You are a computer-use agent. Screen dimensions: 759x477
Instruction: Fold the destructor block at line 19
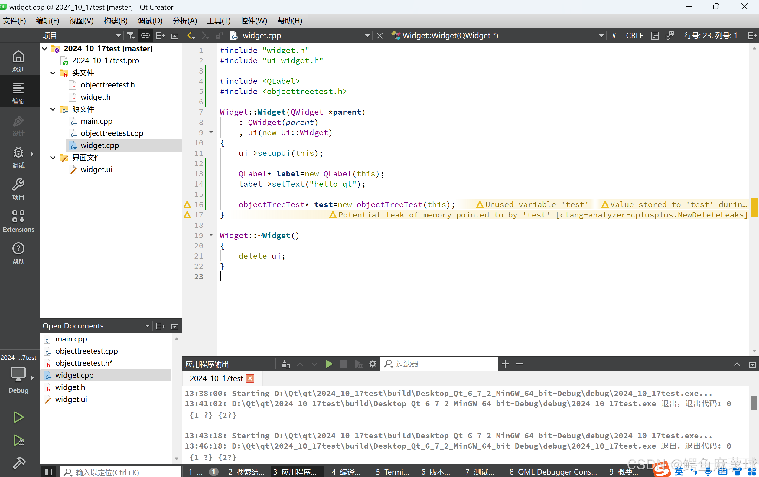(211, 235)
